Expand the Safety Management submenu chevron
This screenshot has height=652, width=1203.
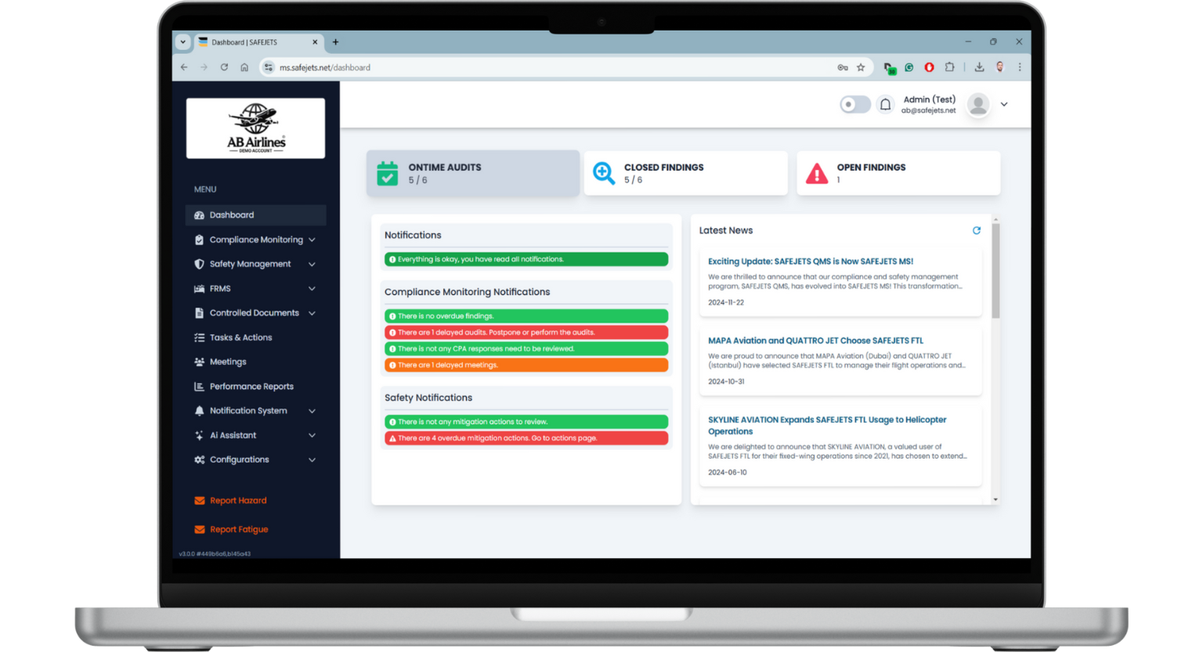pos(312,264)
